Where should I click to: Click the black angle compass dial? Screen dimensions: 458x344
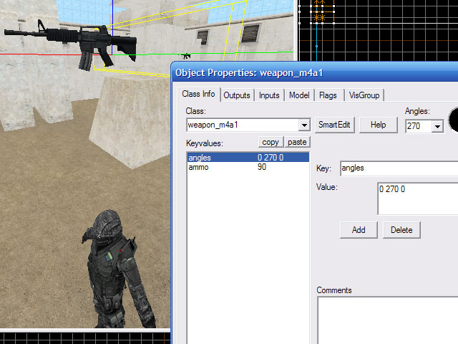[x=454, y=120]
